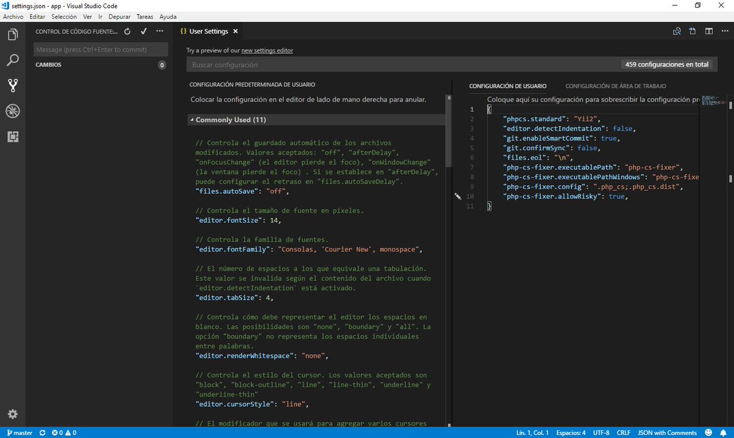This screenshot has height=438, width=734.
Task: Commit changes with the checkmark icon
Action: (x=144, y=31)
